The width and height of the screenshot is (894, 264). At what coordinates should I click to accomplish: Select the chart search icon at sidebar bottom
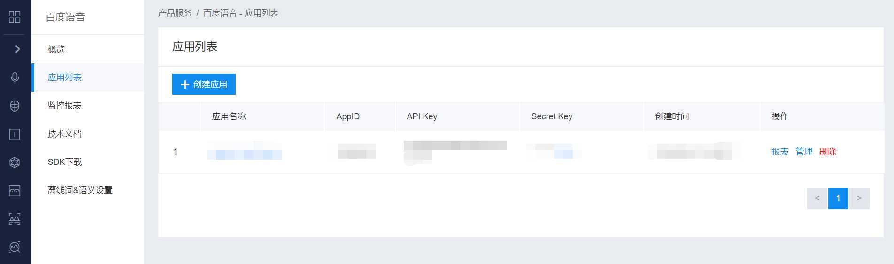tap(15, 247)
